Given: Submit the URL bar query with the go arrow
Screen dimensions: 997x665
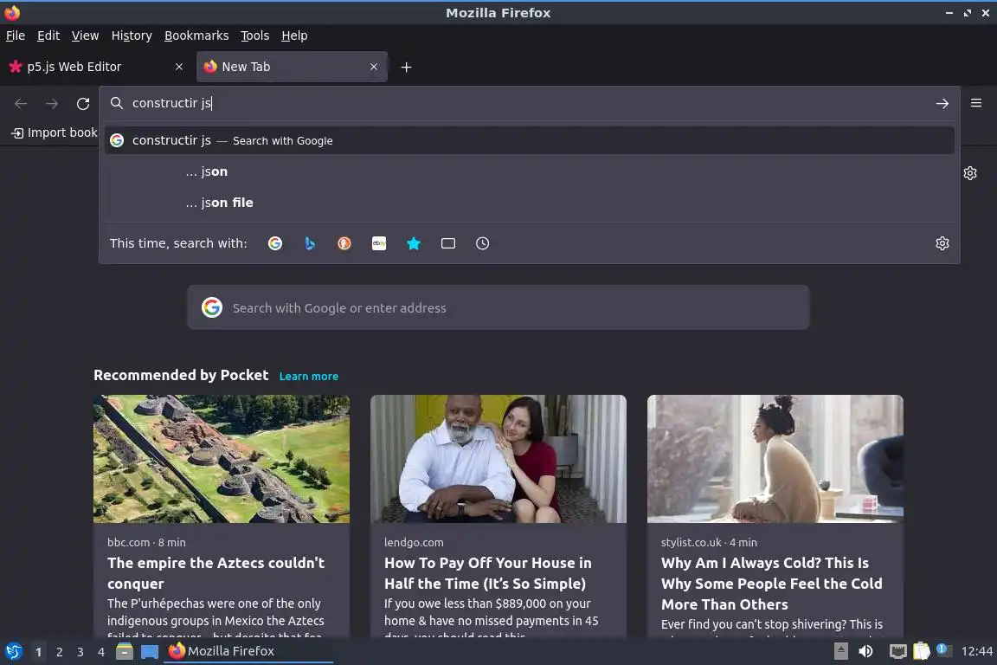Looking at the screenshot, I should [942, 103].
